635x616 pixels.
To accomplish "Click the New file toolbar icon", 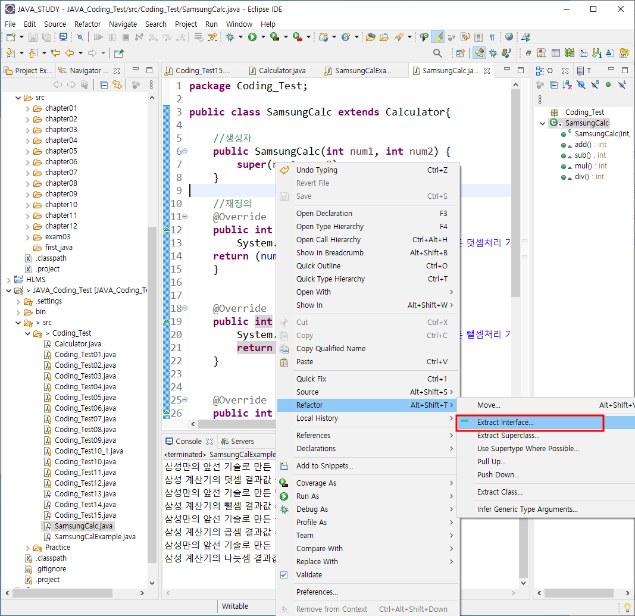I will coord(11,37).
